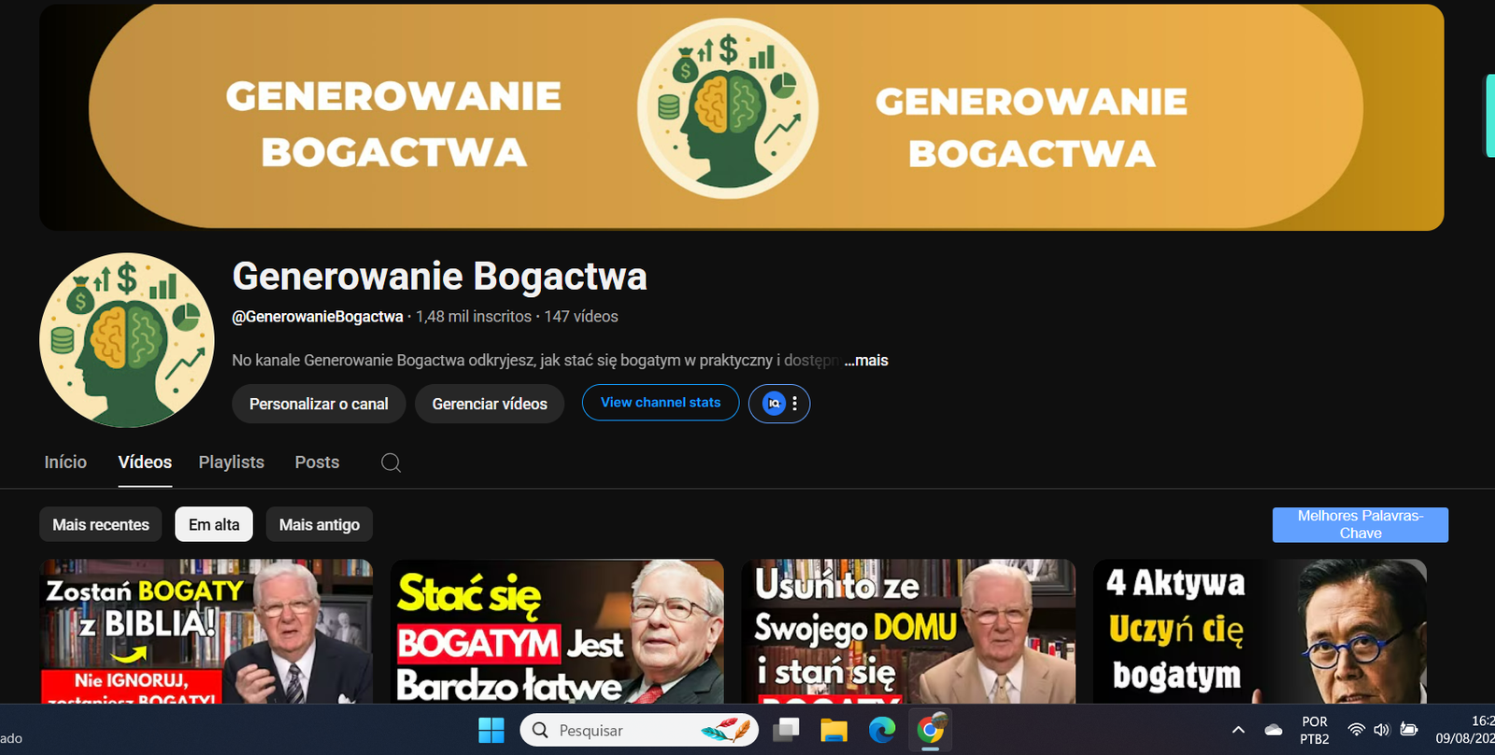The image size is (1495, 755).
Task: Expand the channel description with "...mais"
Action: (866, 361)
